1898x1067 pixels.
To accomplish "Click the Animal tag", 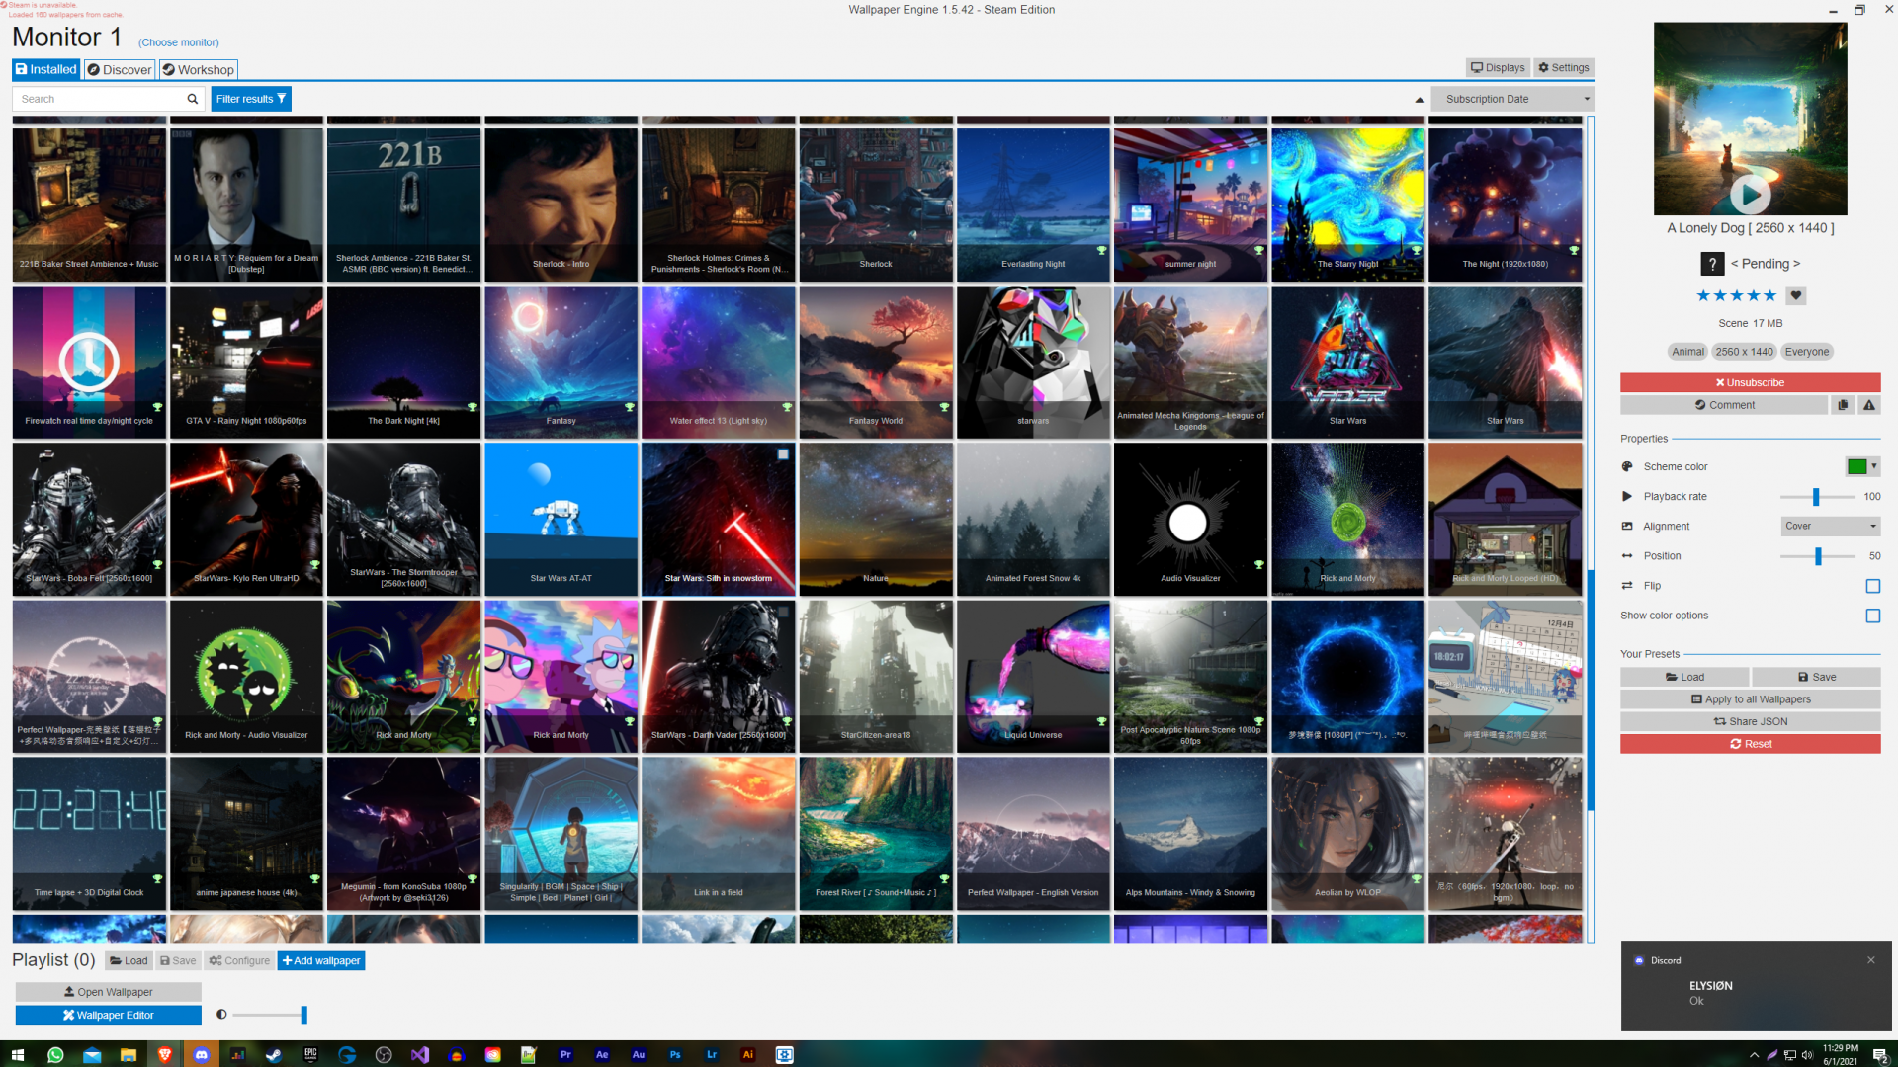I will tap(1687, 352).
